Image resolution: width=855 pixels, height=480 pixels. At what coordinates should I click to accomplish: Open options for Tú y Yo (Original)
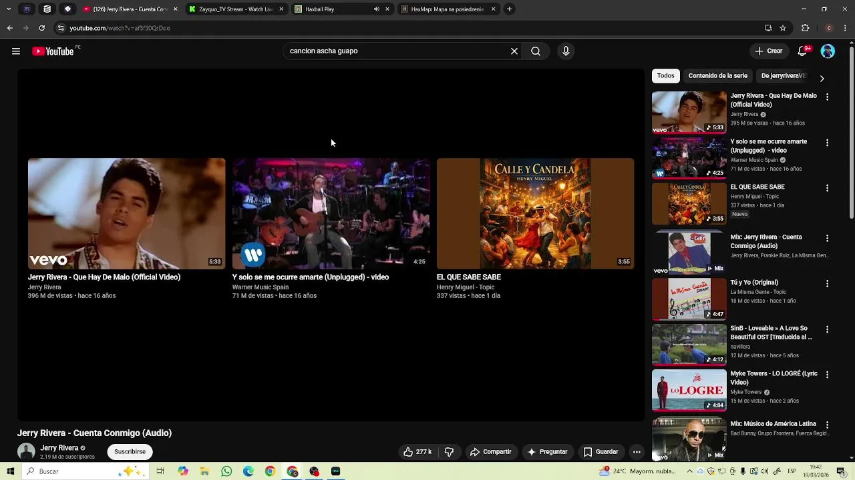click(827, 283)
